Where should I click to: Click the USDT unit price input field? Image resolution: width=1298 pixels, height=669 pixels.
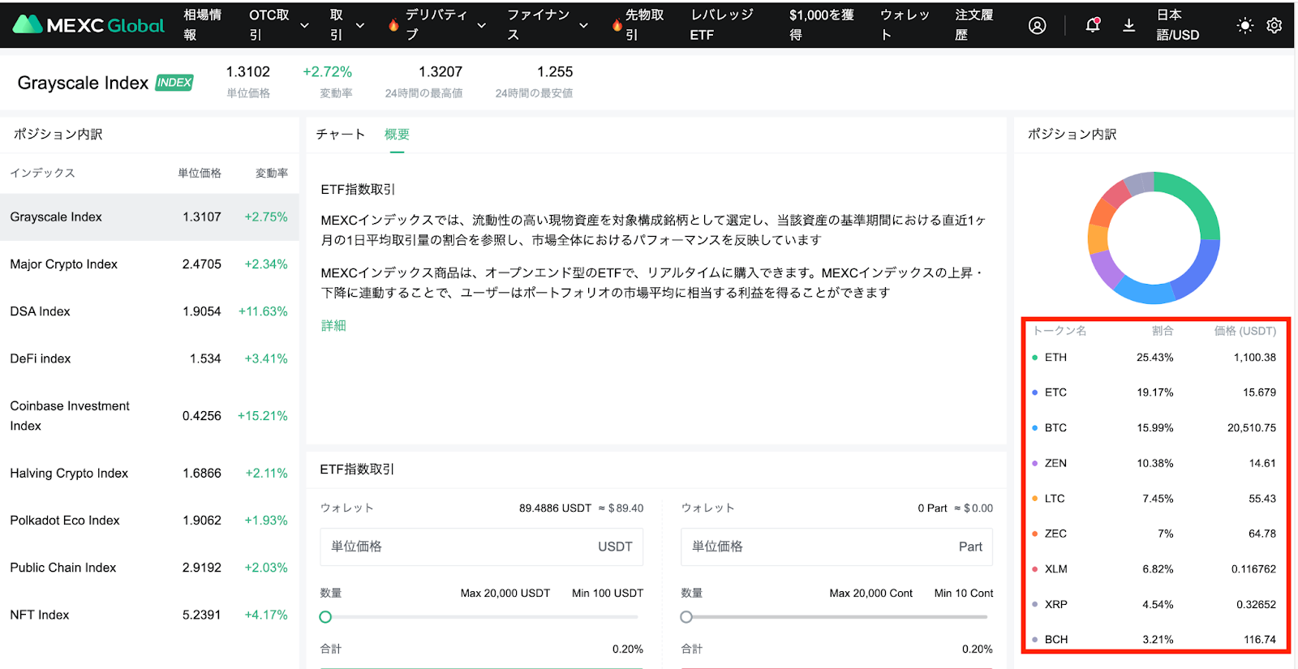point(482,547)
